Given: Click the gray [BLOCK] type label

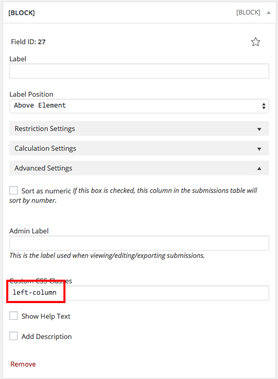Looking at the screenshot, I should point(248,12).
